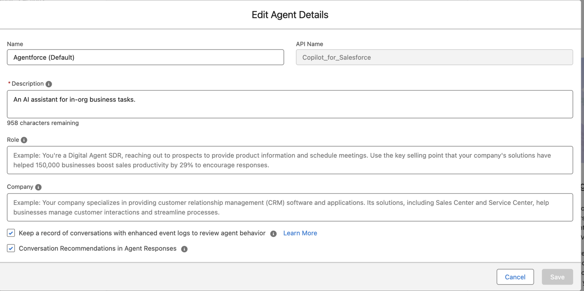Click the 'Description' label text
The height and width of the screenshot is (291, 584).
(27, 84)
